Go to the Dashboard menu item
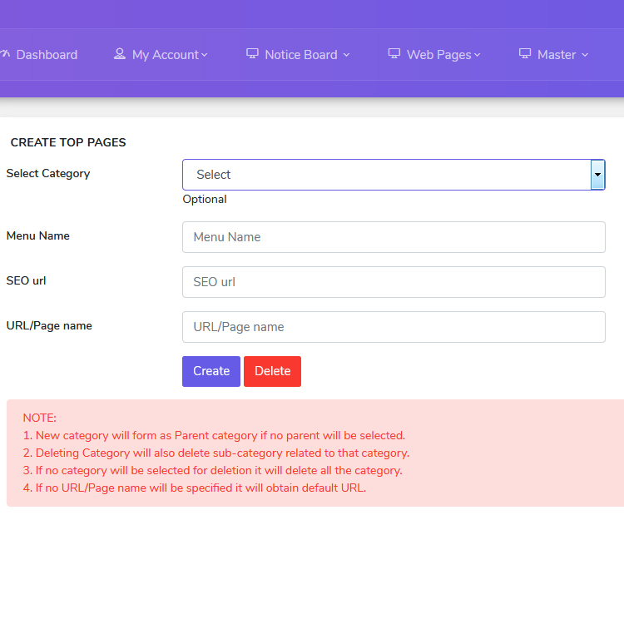 pyautogui.click(x=47, y=55)
